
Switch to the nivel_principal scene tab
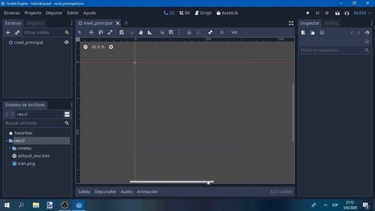pos(98,23)
